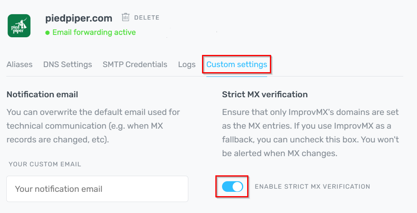
Task: Switch to DNS Settings tab
Action: [x=67, y=65]
